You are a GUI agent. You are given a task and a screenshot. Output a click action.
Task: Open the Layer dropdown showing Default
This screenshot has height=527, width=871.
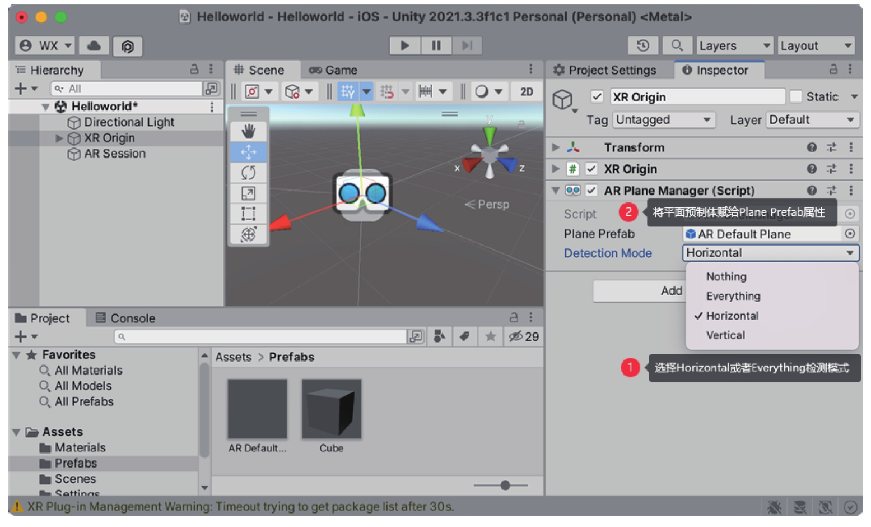[812, 120]
